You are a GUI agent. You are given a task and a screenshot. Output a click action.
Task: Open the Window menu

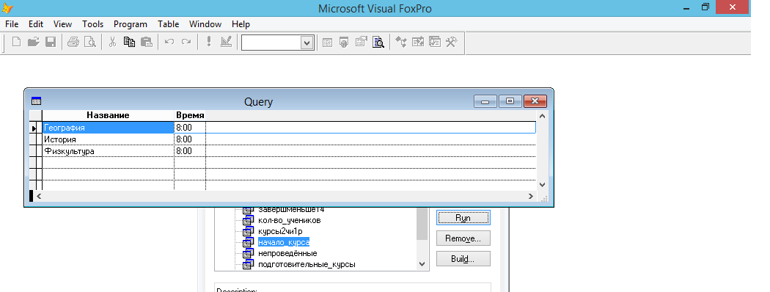(x=205, y=24)
